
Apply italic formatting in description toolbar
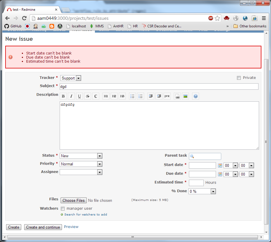click(x=71, y=96)
